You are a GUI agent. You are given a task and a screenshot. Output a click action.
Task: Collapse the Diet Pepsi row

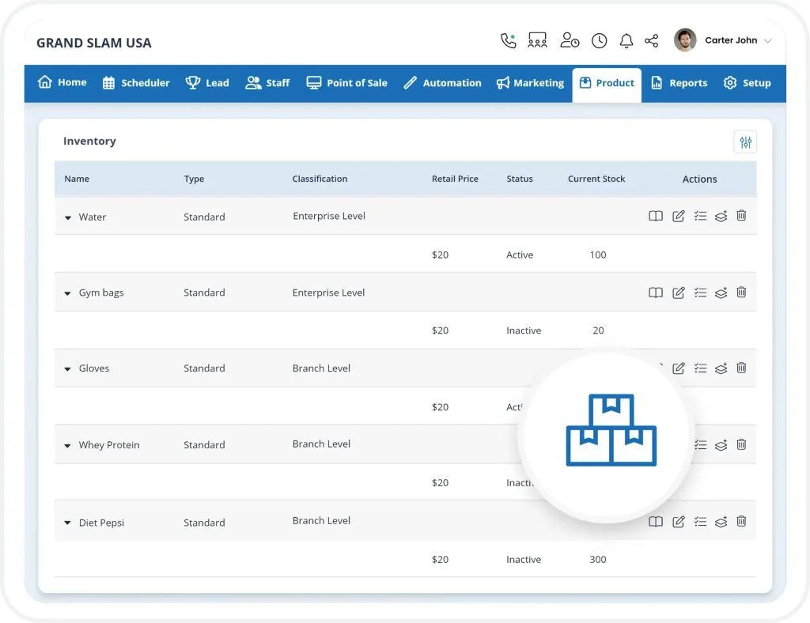point(68,523)
